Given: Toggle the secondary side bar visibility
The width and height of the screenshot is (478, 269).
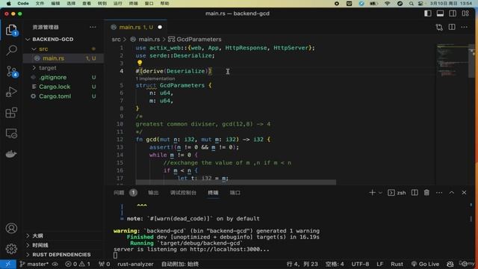Looking at the screenshot, I should [453, 13].
